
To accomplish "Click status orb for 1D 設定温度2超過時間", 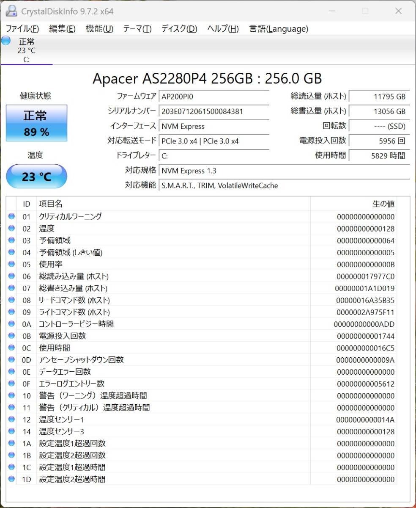I will pos(11,479).
